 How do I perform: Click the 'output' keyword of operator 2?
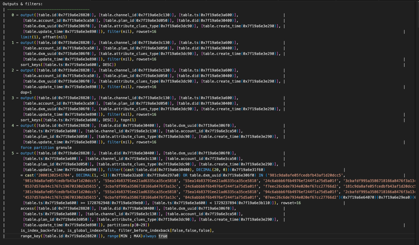click(x=27, y=70)
